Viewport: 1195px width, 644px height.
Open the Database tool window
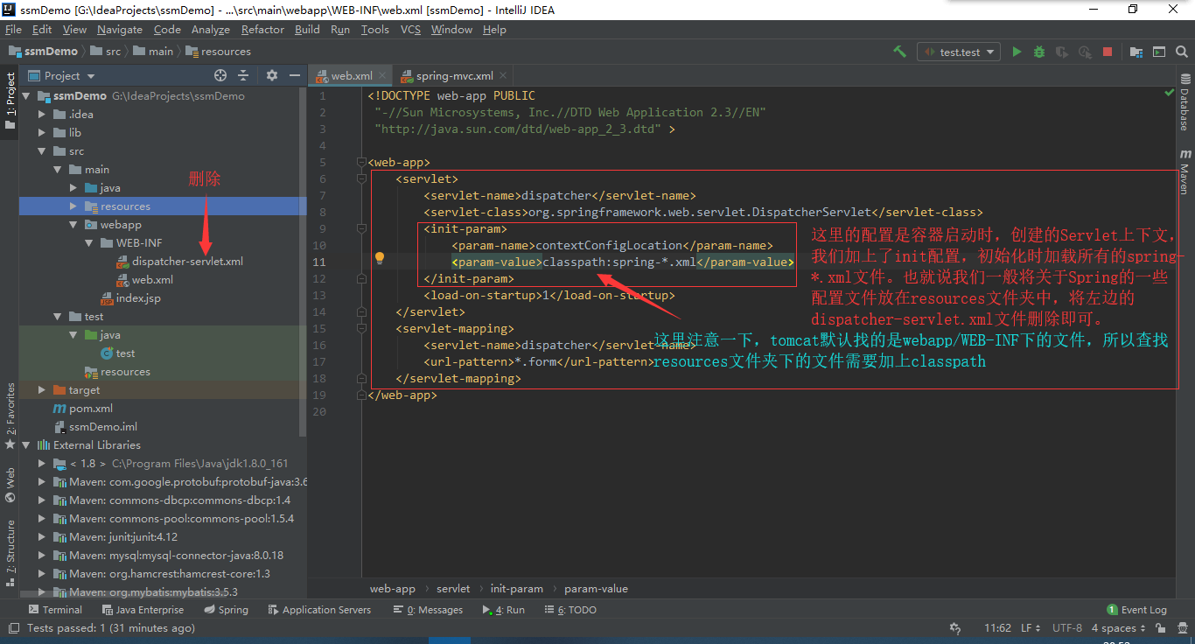click(1185, 103)
